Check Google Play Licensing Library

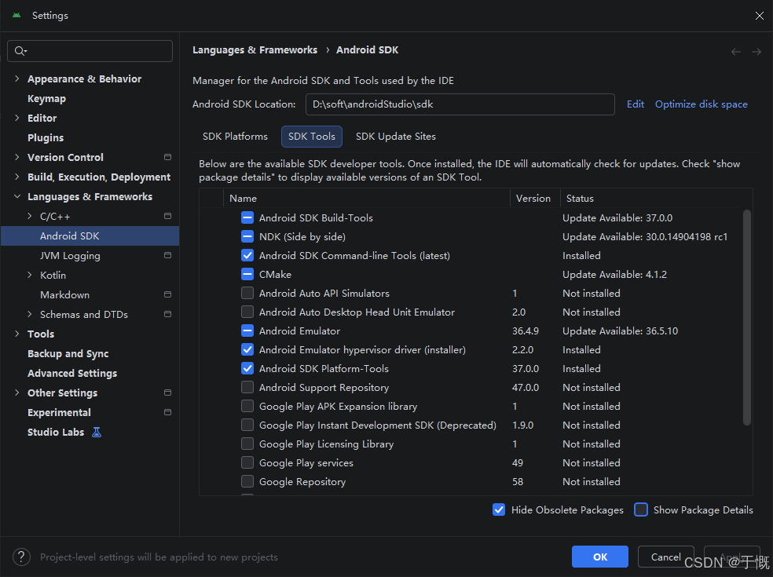pos(247,444)
